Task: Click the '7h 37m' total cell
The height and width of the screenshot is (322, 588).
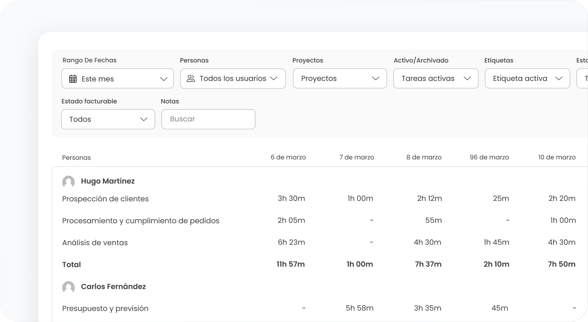Action: (428, 264)
